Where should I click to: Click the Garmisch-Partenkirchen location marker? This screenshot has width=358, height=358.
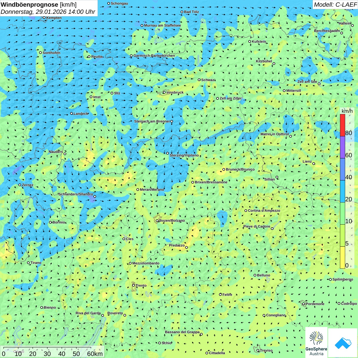131,55
